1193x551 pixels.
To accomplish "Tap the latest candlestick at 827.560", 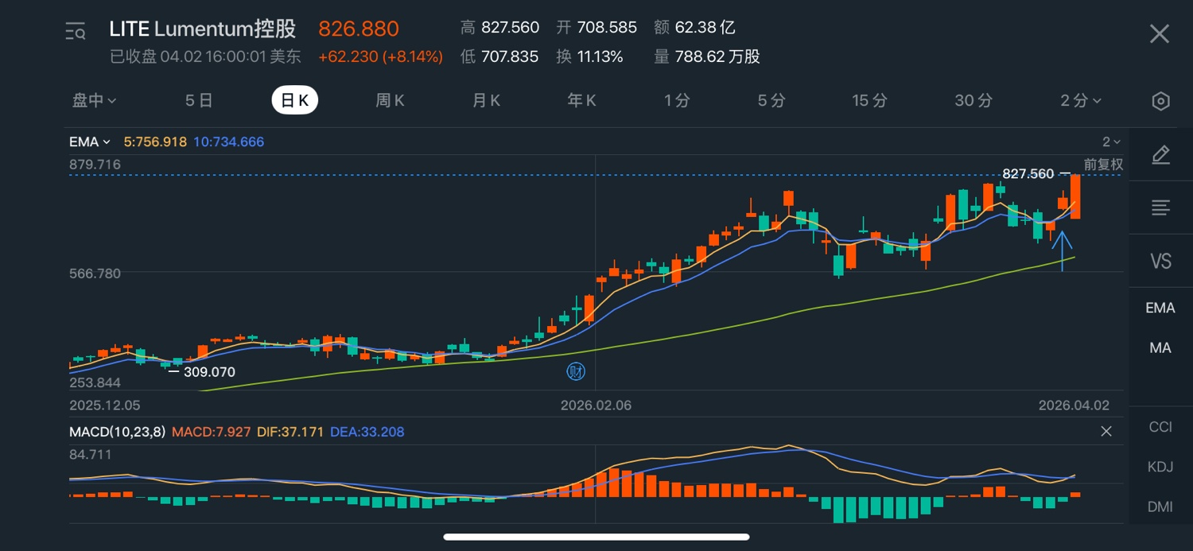I will 1075,196.
